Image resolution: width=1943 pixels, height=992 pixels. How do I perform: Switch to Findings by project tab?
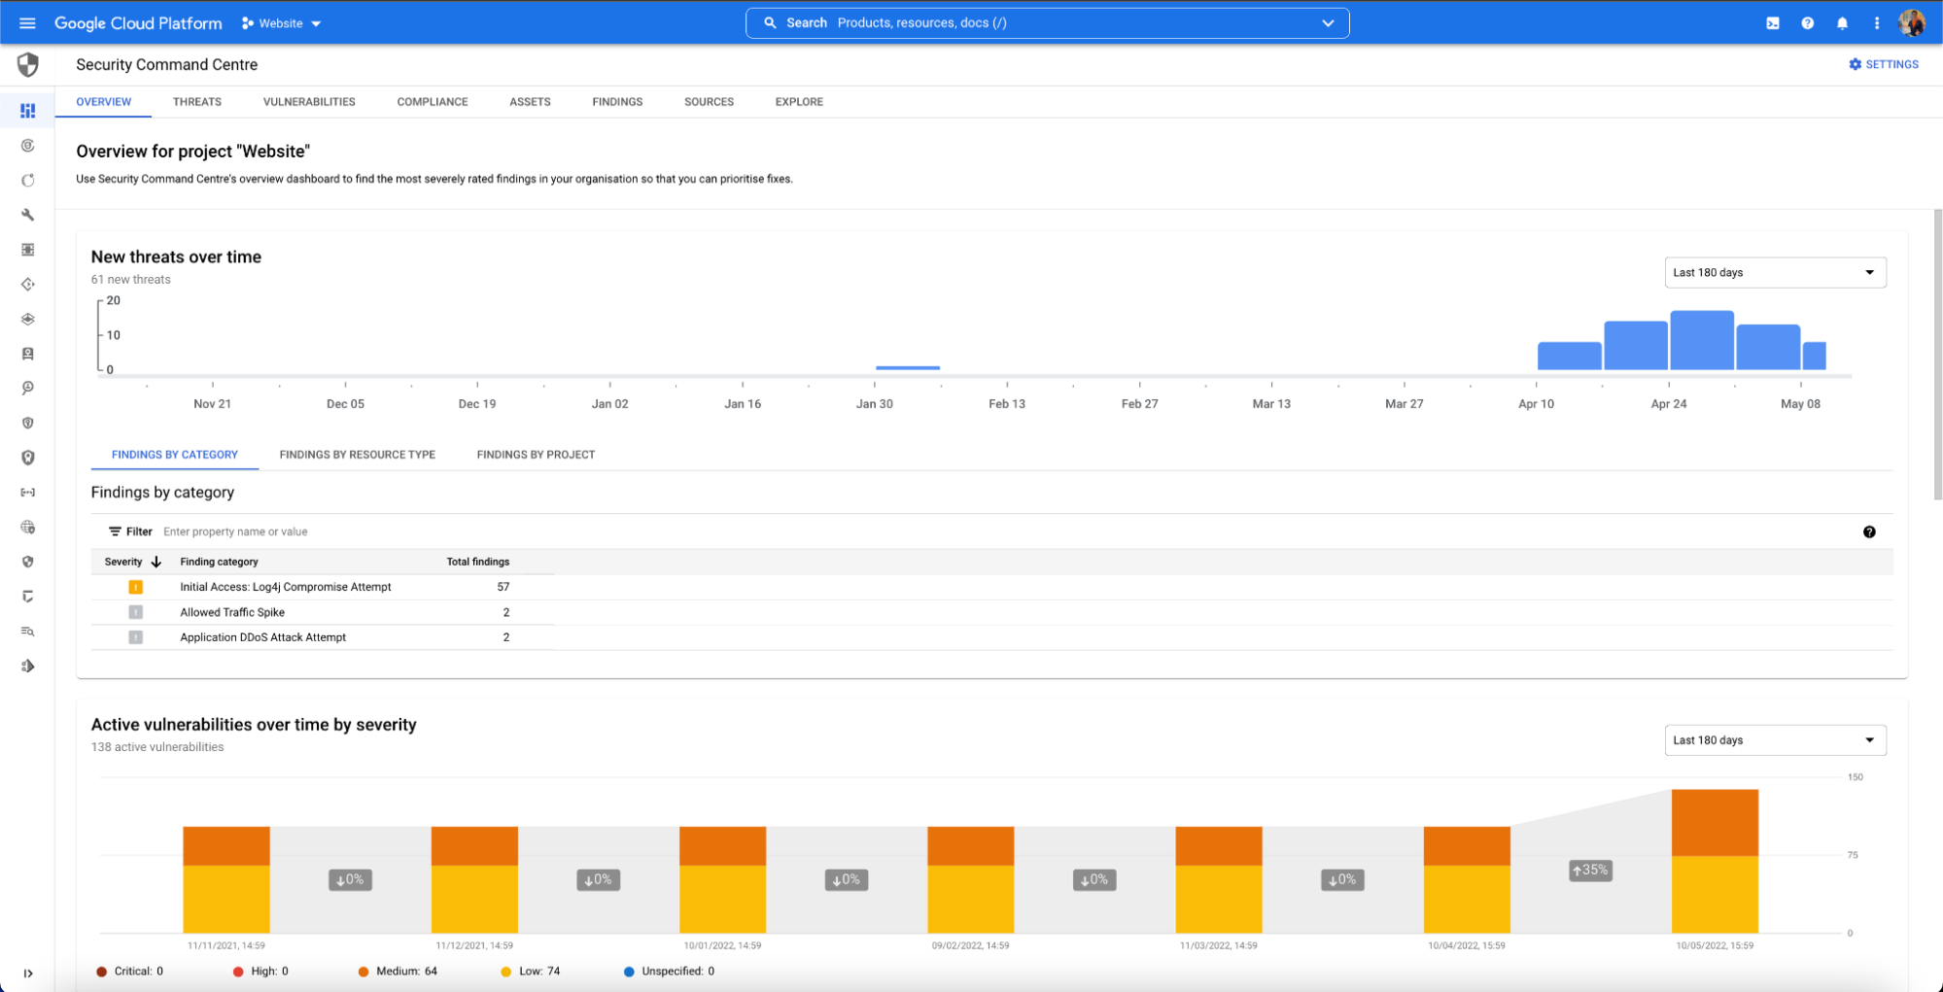point(536,455)
